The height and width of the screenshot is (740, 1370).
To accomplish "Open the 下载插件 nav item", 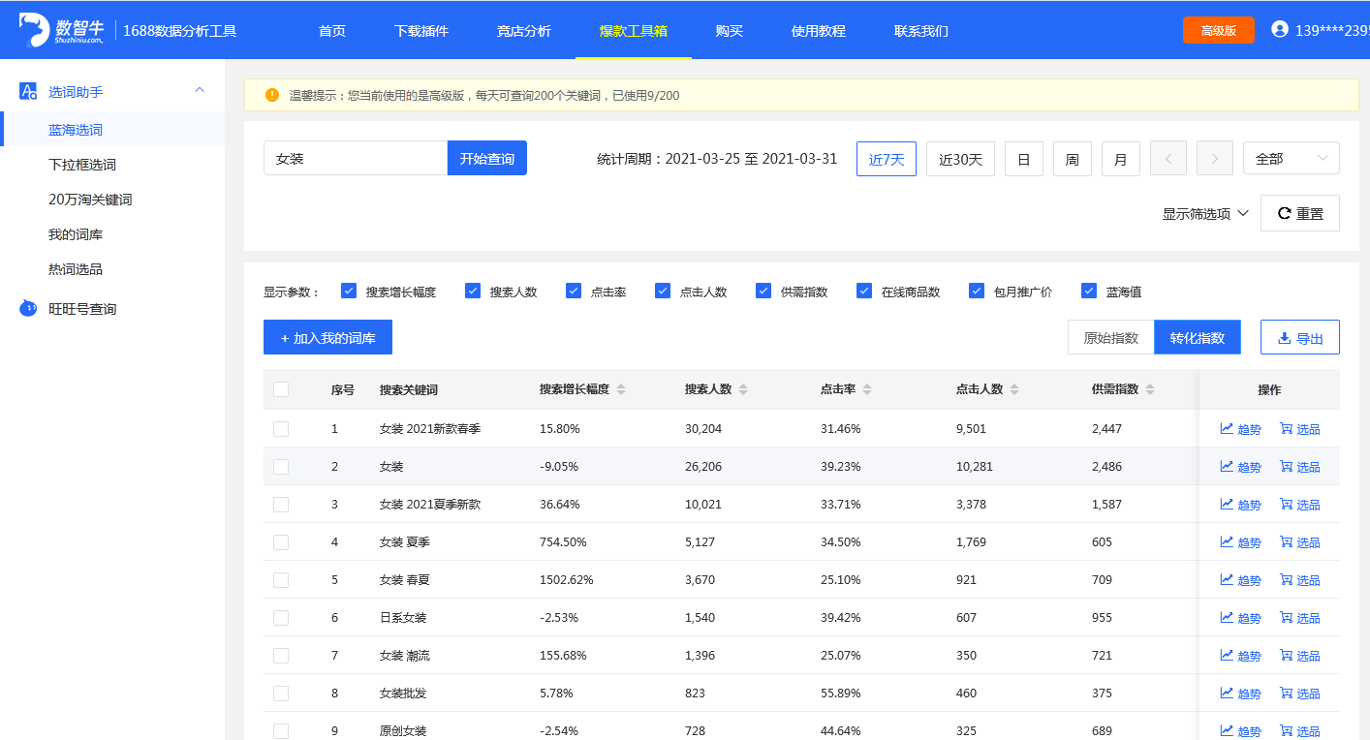I will 421,30.
